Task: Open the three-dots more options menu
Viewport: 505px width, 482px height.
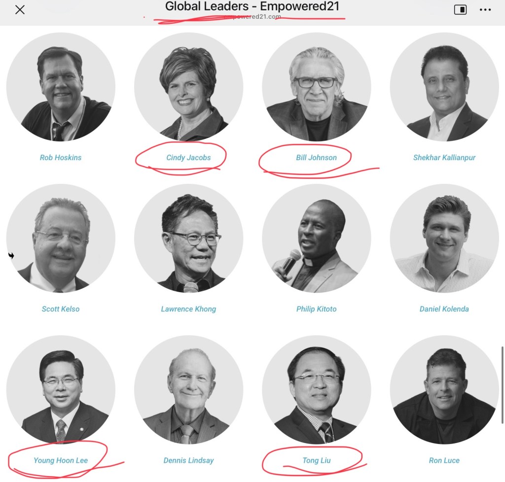Action: [x=485, y=10]
